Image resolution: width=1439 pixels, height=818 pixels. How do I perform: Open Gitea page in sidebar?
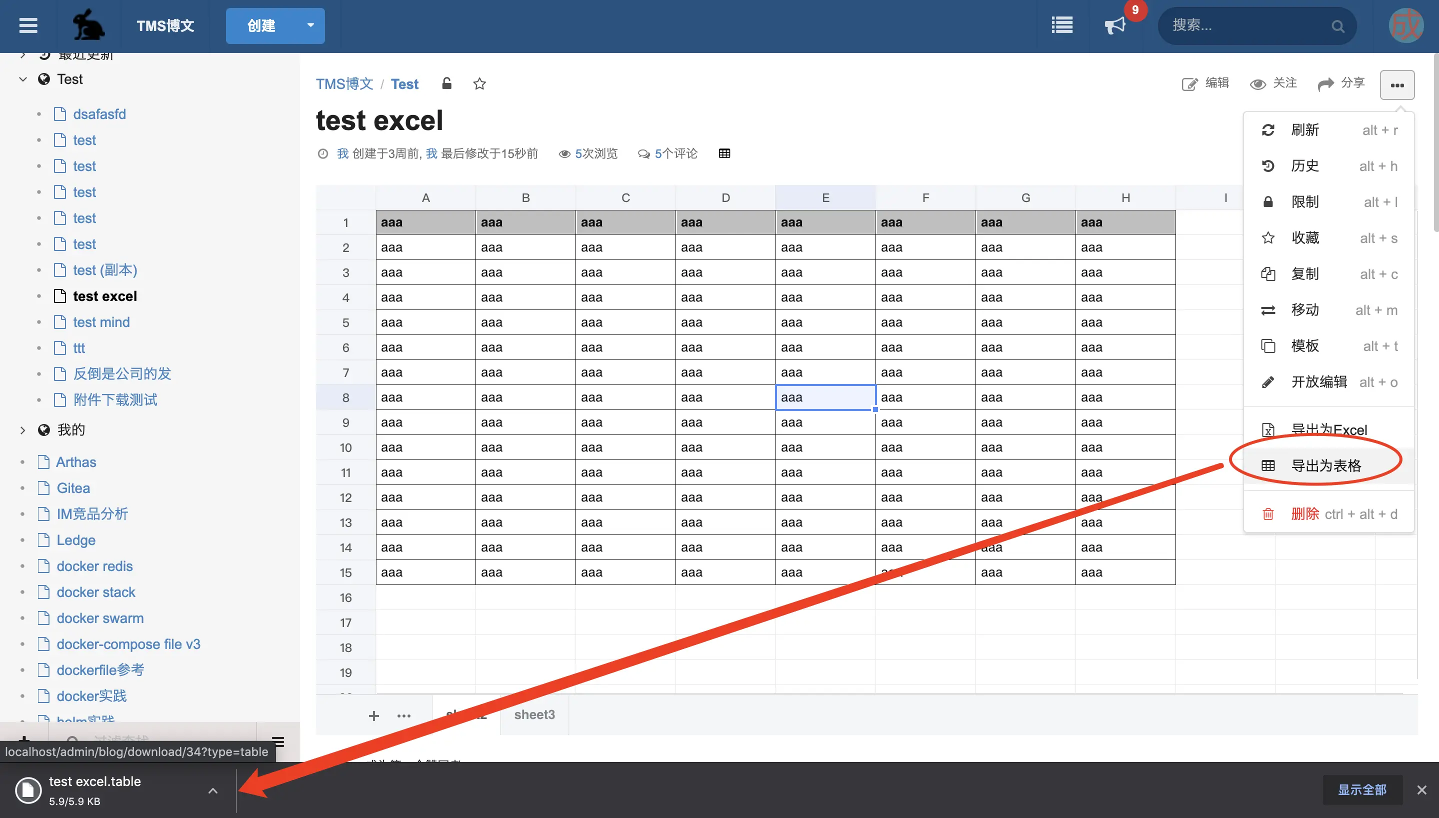73,488
